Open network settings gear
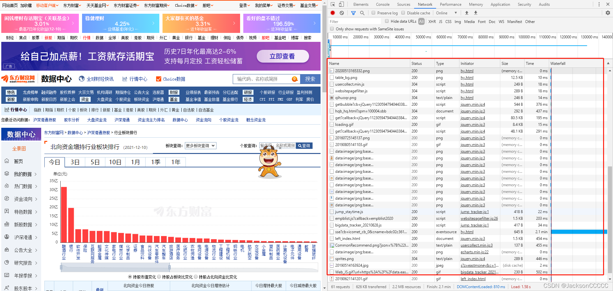 coord(608,13)
